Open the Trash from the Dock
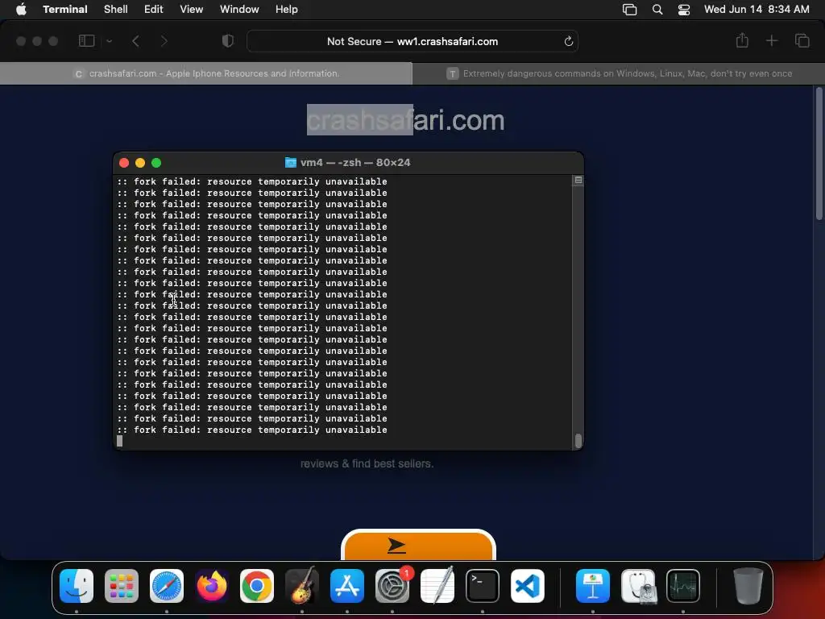This screenshot has width=825, height=619. coord(748,586)
